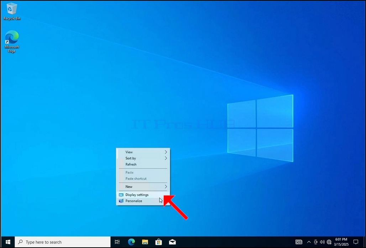Choose Personalize in the context menu
The height and width of the screenshot is (248, 366).
click(x=143, y=201)
